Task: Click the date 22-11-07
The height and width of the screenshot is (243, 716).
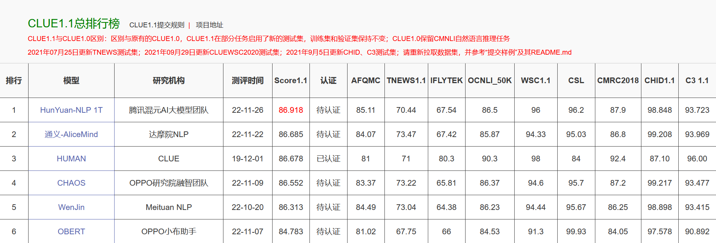Action: click(248, 232)
